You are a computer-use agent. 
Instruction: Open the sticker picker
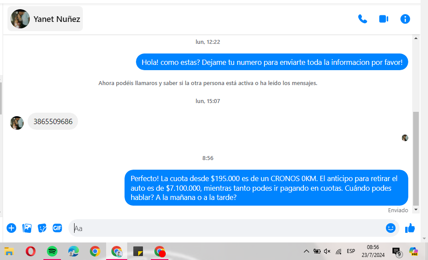(x=42, y=228)
